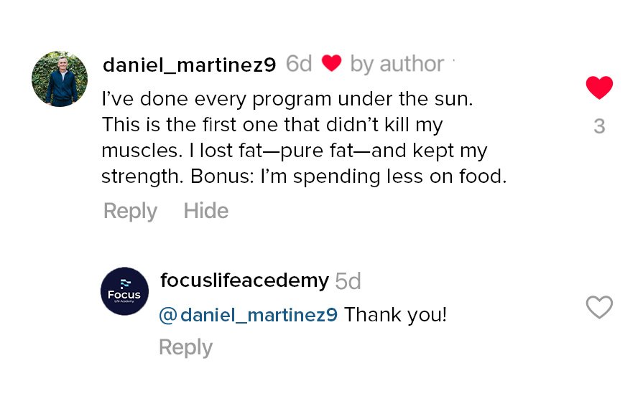Open daniel_martinez9's profile picture

click(60, 79)
